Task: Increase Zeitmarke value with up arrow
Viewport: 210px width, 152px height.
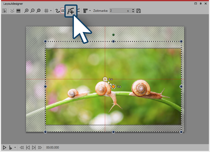Action: (x=133, y=10)
